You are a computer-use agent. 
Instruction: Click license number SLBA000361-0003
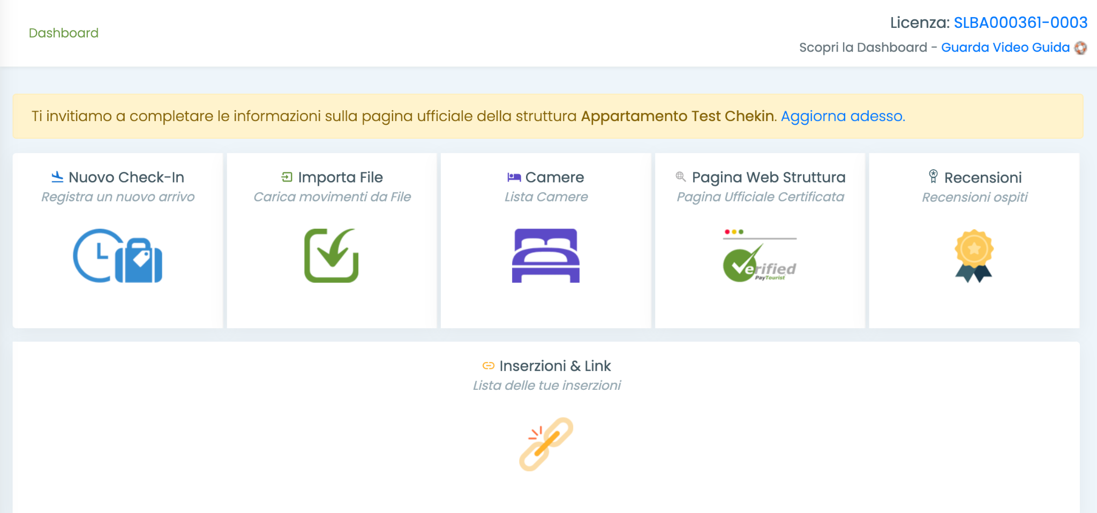[x=1020, y=22]
